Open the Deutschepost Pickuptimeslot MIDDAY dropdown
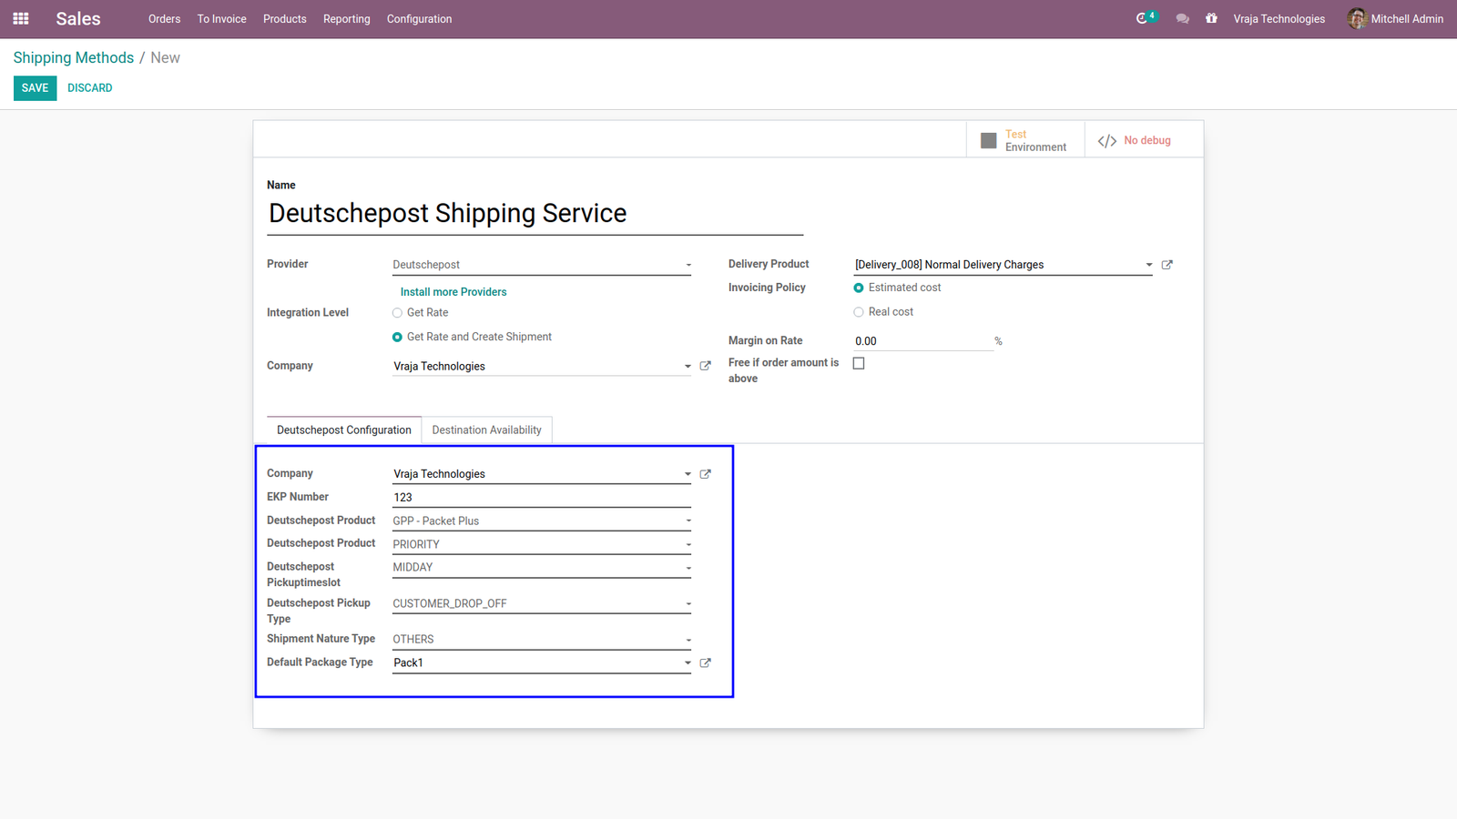Viewport: 1457px width, 819px height. click(542, 567)
